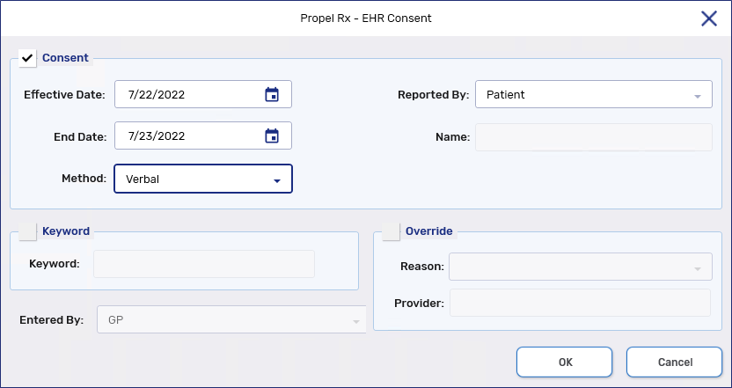
Task: Close the EHR Consent dialog with X
Action: pyautogui.click(x=708, y=18)
